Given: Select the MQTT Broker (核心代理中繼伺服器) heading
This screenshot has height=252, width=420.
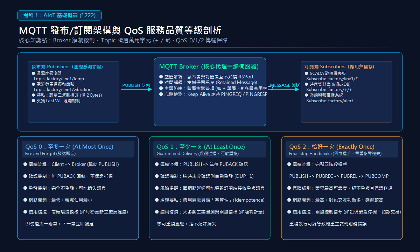Looking at the screenshot, I should [x=209, y=66].
